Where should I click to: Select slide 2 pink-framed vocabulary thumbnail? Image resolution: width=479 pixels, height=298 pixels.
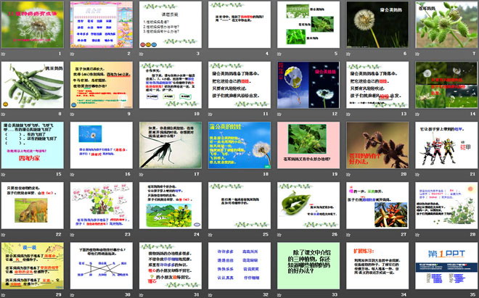click(102, 25)
